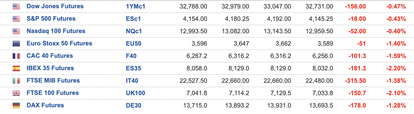
Task: Click the DE30 ticker symbol
Action: pos(134,105)
